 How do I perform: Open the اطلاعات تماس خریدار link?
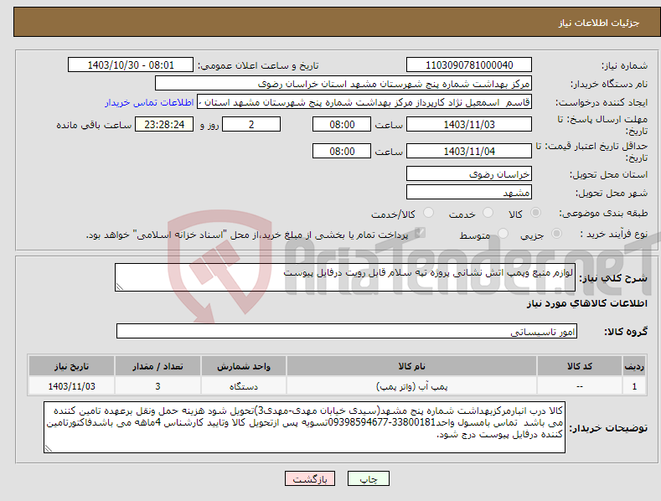[x=149, y=102]
